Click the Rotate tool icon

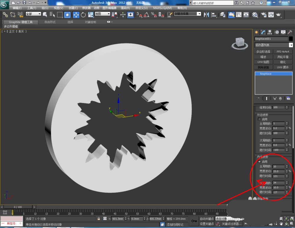pyautogui.click(x=83, y=14)
